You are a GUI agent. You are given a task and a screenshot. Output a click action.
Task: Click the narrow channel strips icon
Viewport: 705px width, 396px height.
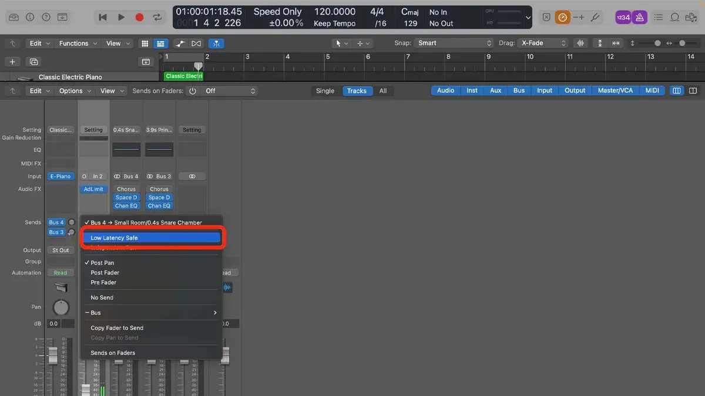pos(677,91)
